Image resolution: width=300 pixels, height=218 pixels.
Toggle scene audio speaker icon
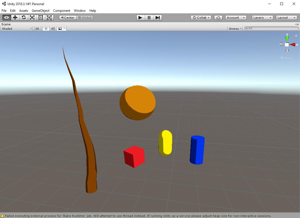[53, 29]
